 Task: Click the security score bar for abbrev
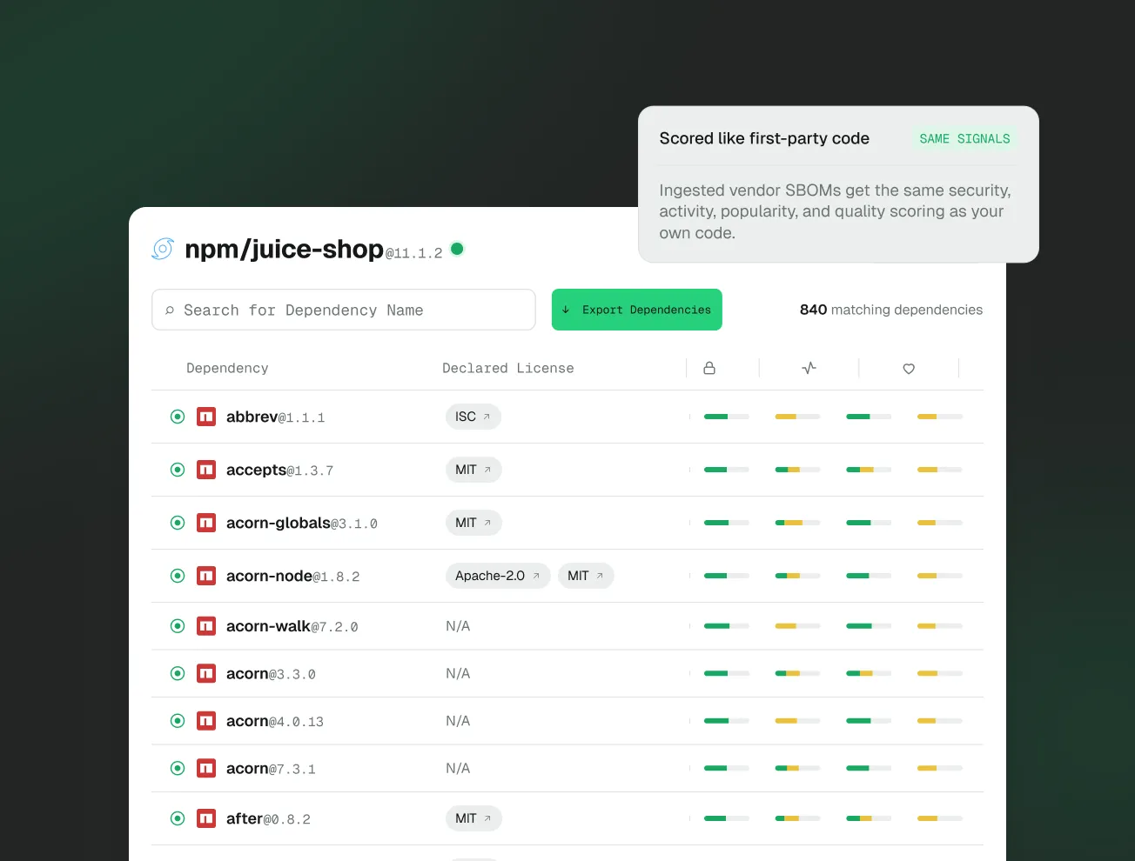tap(727, 417)
